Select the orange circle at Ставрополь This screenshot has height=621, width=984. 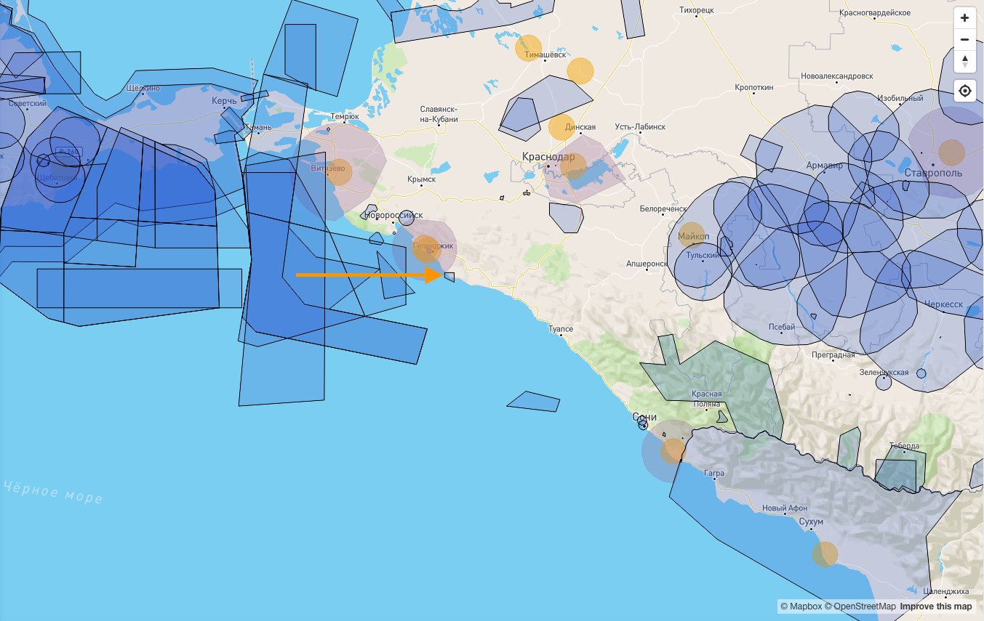click(x=951, y=153)
